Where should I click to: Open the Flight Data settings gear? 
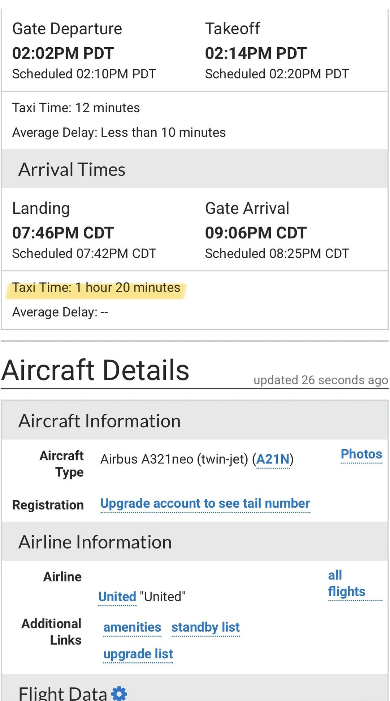pyautogui.click(x=119, y=693)
